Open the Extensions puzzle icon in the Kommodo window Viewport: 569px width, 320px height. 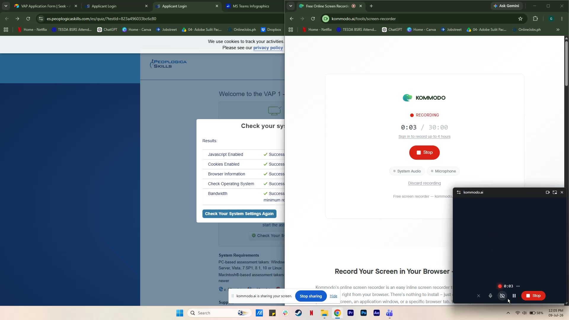pos(535,19)
